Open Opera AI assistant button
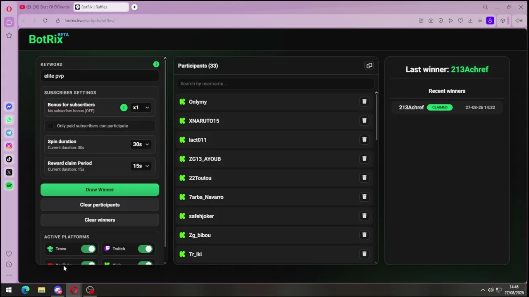The image size is (529, 297). 519,21
